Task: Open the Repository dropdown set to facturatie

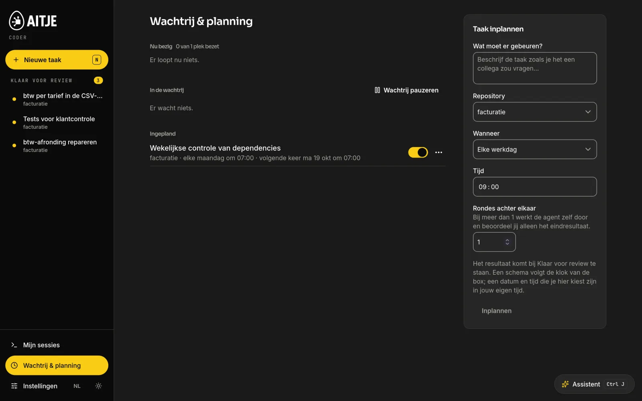Action: click(x=534, y=112)
